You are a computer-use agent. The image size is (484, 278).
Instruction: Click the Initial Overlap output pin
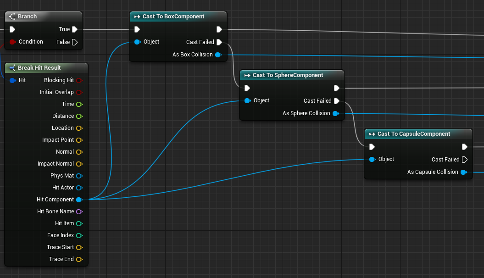tap(79, 92)
